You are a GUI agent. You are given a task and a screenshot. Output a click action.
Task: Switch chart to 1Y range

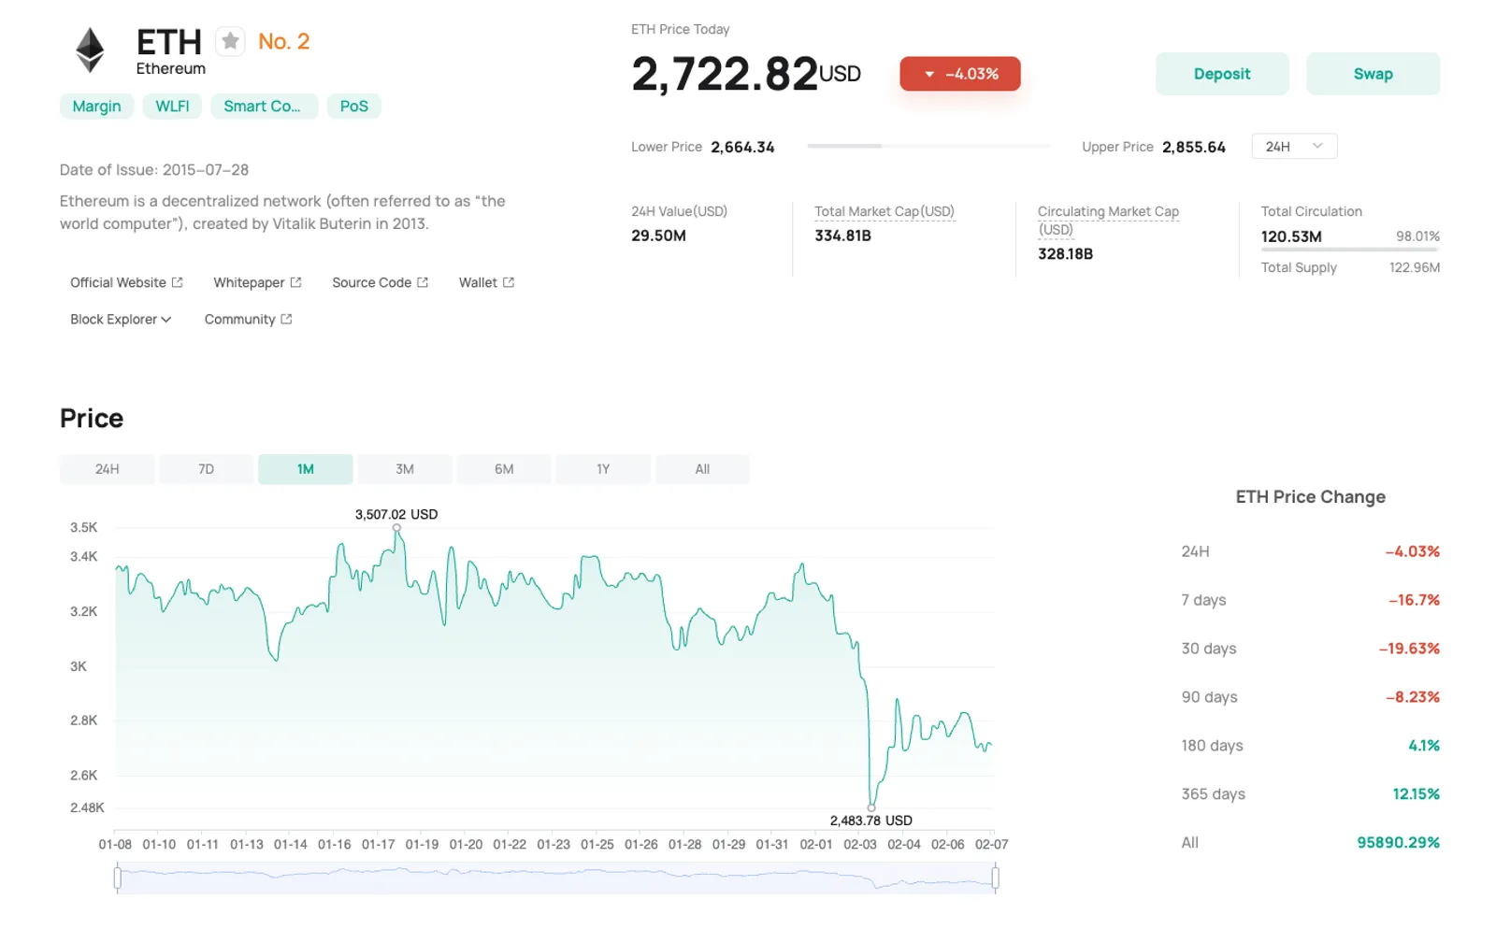603,469
